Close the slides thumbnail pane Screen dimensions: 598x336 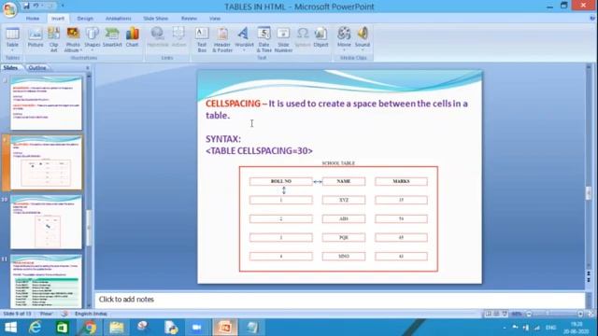point(88,68)
